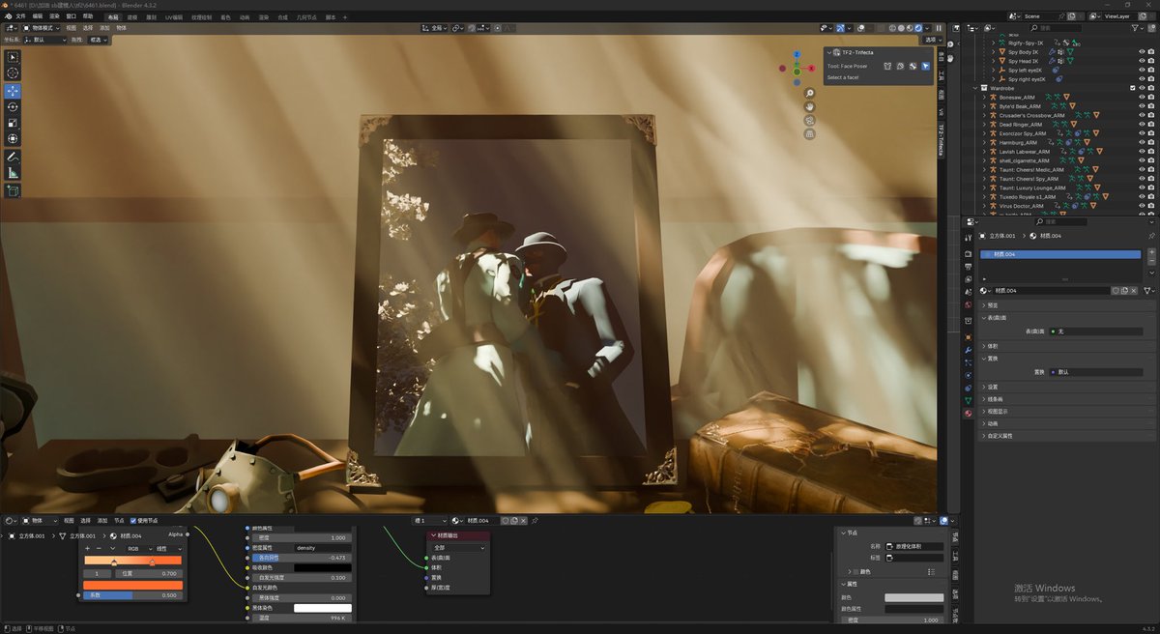
Task: Click the select box tool
Action: coord(13,57)
